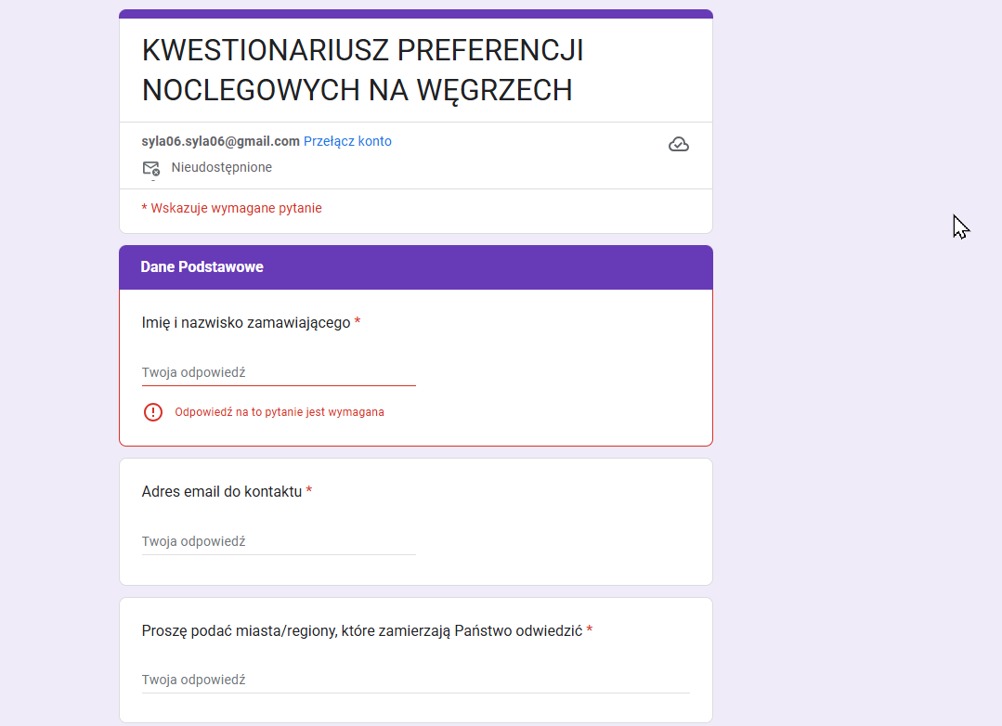Click red asterisk after Państwo odwiedzić question
Image resolution: width=1002 pixels, height=726 pixels.
[589, 630]
